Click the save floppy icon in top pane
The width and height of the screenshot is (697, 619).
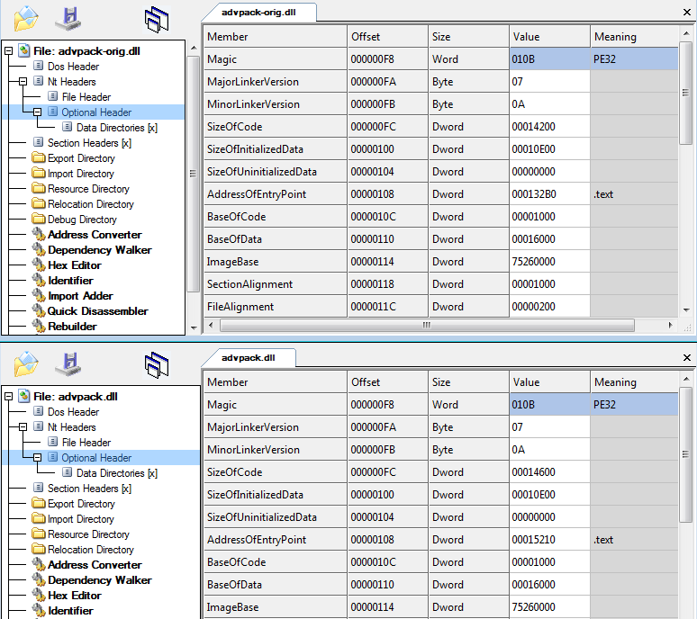pyautogui.click(x=68, y=17)
